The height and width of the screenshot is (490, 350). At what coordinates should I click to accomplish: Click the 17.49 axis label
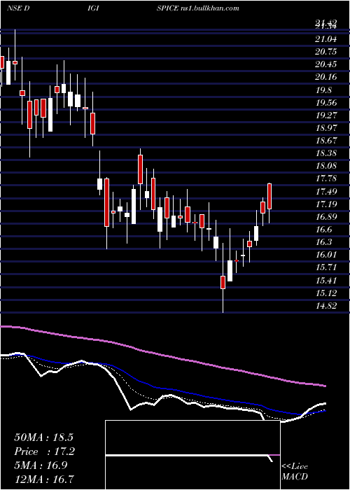(326, 191)
